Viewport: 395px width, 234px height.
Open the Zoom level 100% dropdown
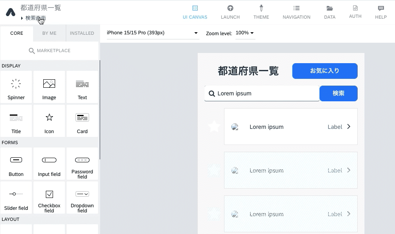245,33
